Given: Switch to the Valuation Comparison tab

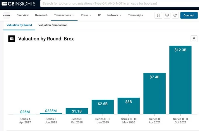Looking at the screenshot, I should (53, 25).
